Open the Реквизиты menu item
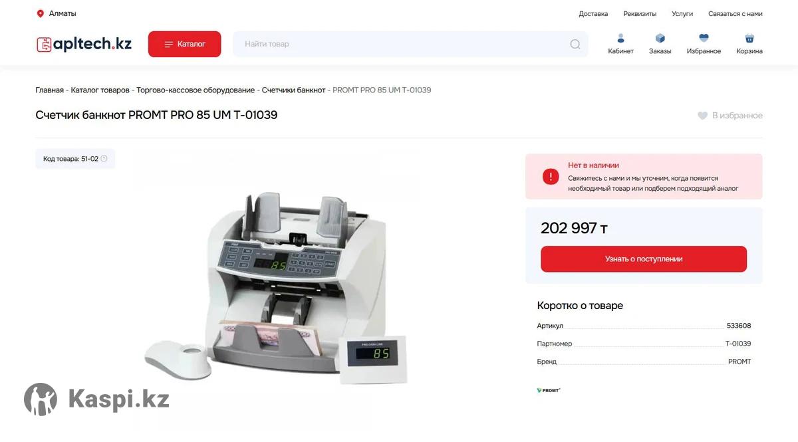The image size is (798, 442). tap(640, 13)
